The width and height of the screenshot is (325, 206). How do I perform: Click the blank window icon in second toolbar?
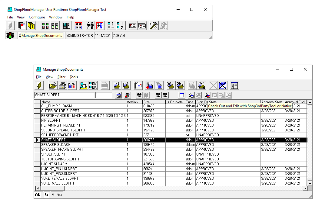181,95
